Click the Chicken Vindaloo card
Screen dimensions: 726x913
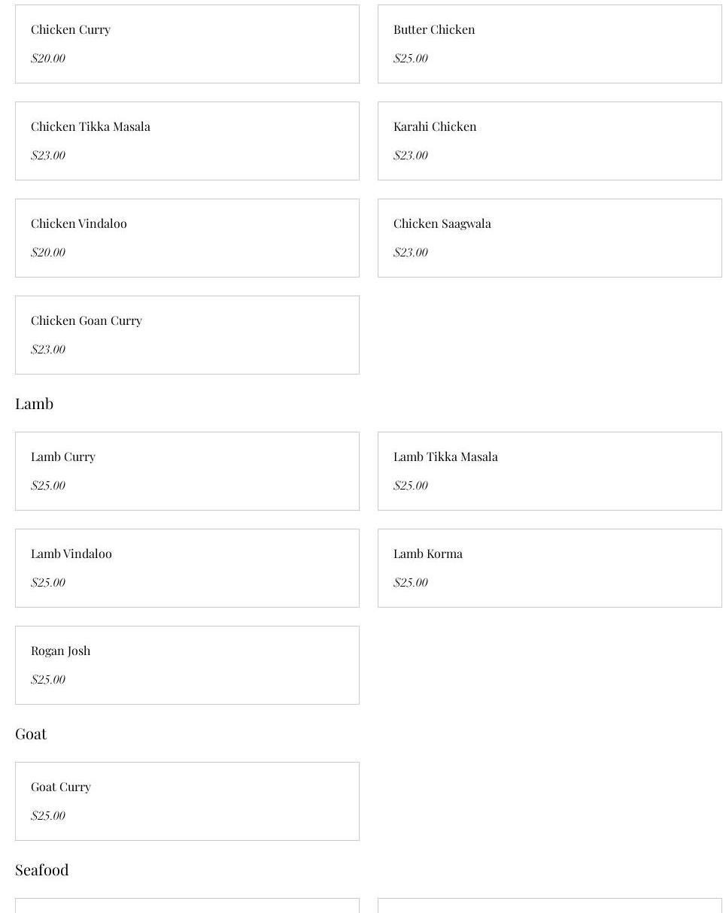187,238
